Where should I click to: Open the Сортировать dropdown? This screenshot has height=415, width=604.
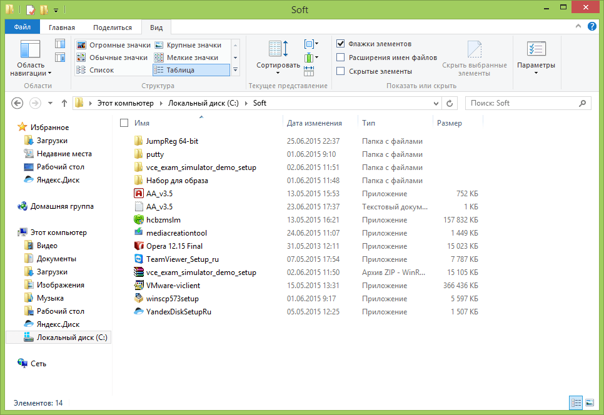[278, 66]
